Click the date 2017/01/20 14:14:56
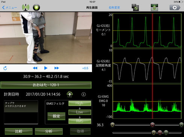The image size is (184, 137). pyautogui.click(x=43, y=94)
